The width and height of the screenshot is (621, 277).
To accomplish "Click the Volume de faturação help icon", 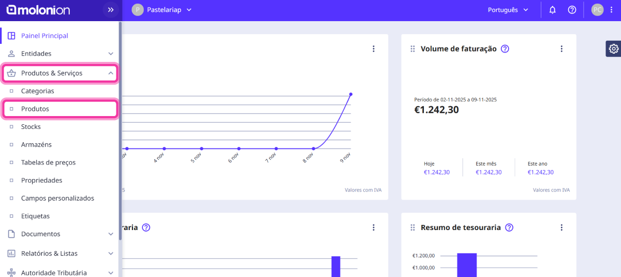I will (505, 49).
